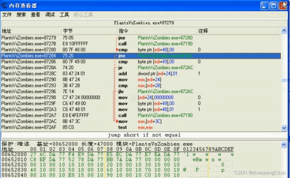Click hex row address 00652010

[14, 159]
